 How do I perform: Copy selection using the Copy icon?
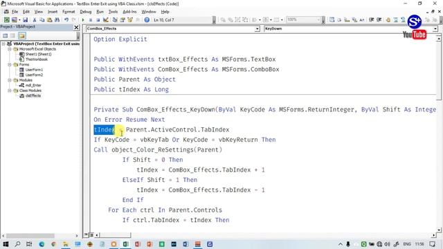point(42,20)
